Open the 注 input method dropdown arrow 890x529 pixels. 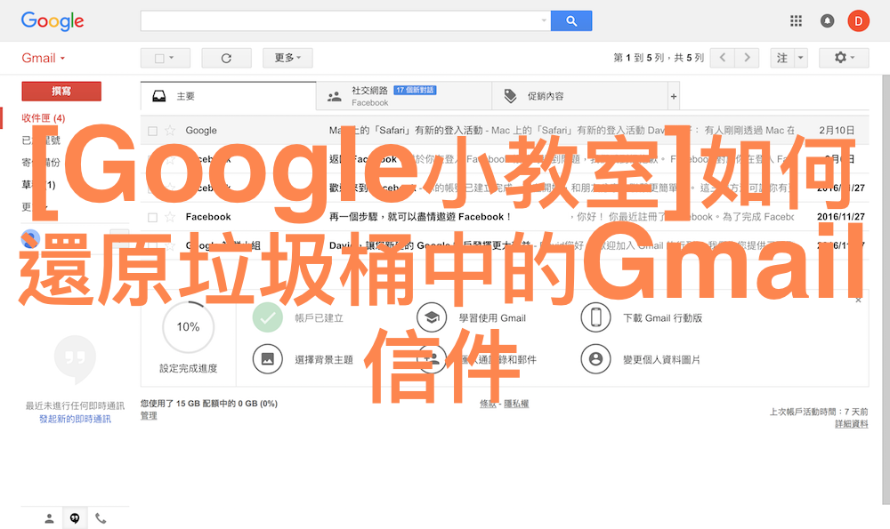801,58
